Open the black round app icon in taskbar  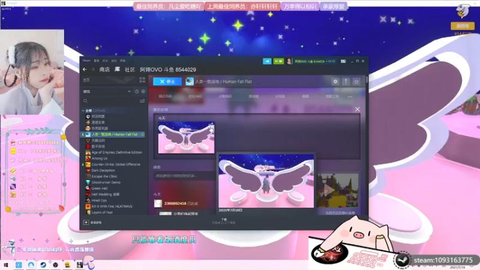(x=55, y=265)
